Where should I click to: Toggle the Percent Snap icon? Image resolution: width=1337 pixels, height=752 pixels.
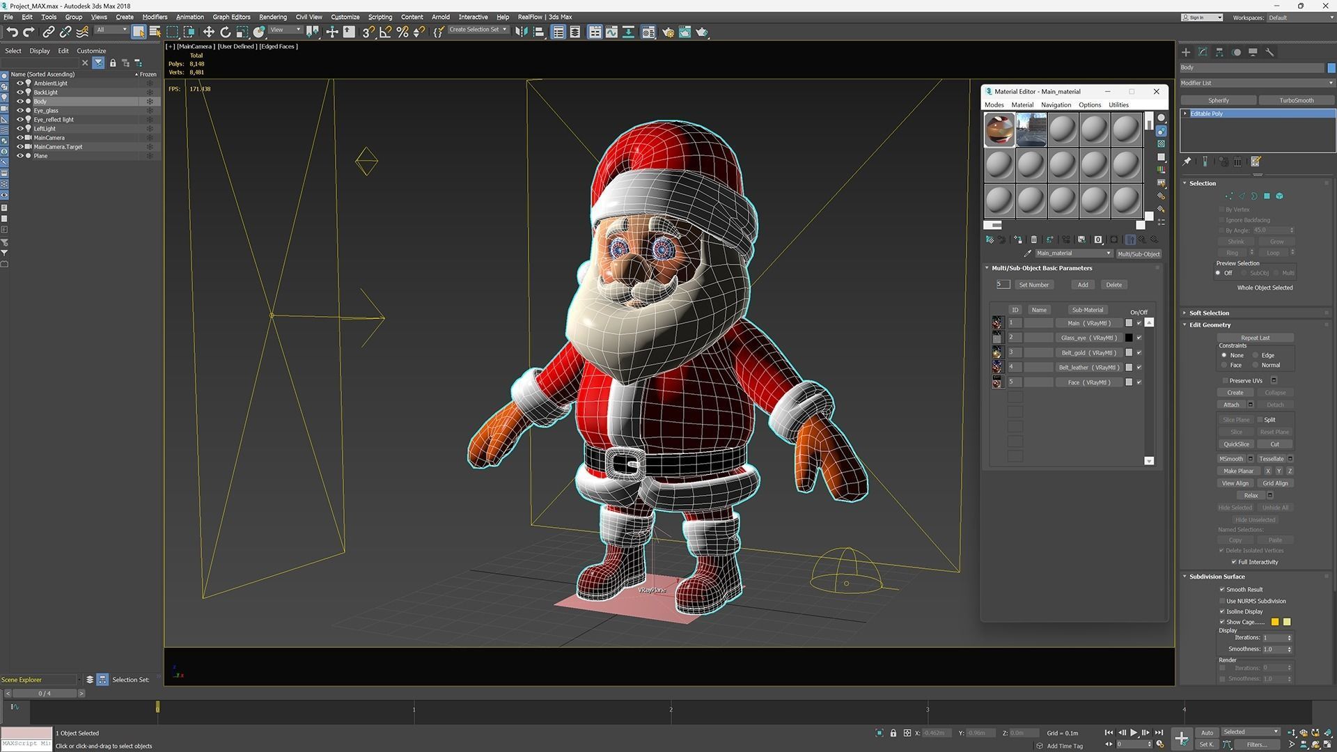click(402, 32)
